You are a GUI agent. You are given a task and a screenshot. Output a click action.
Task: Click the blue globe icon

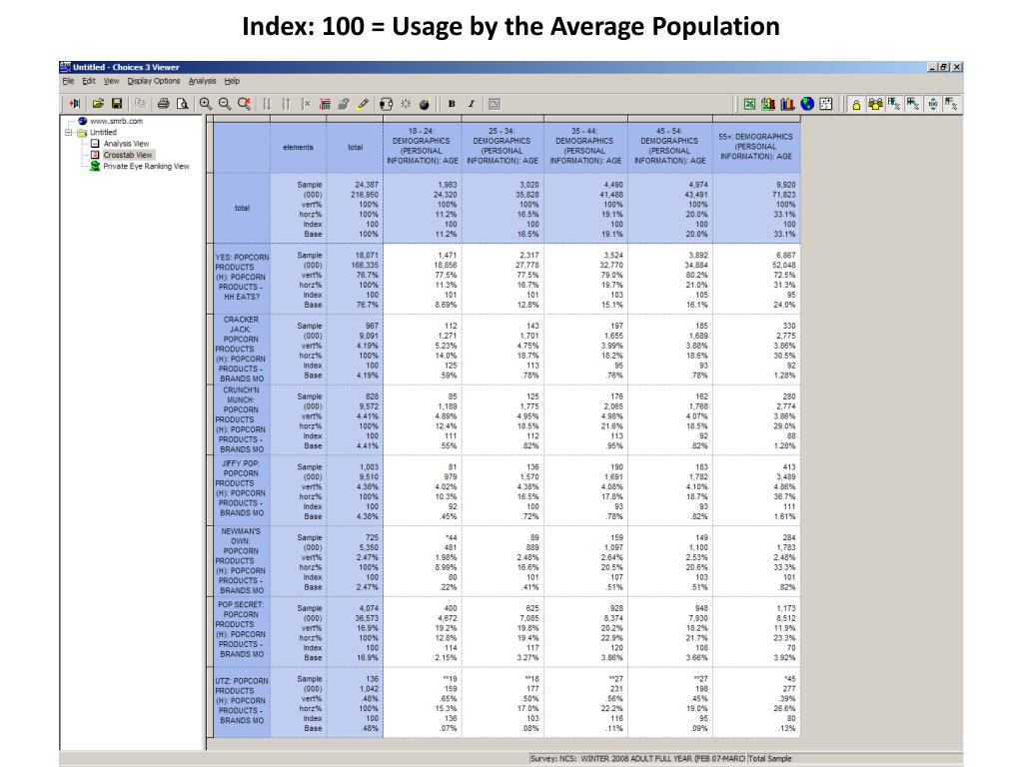point(807,104)
